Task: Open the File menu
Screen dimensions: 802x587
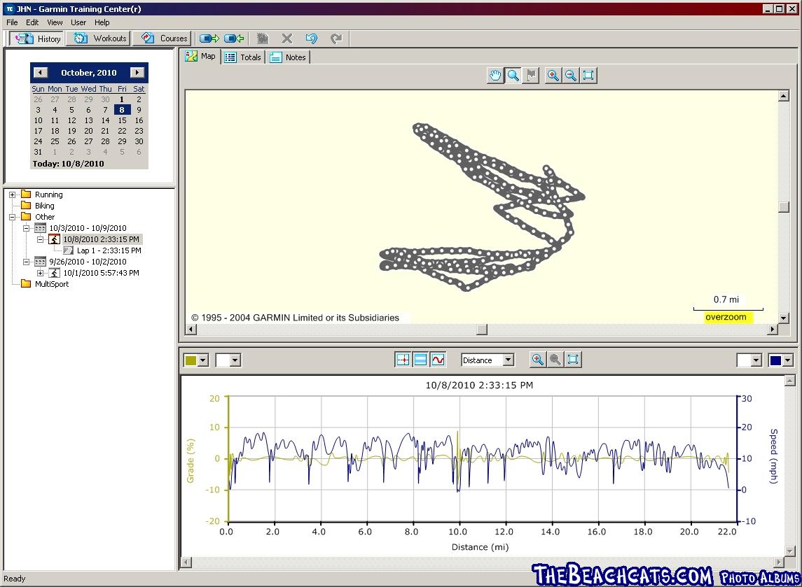Action: 13,22
